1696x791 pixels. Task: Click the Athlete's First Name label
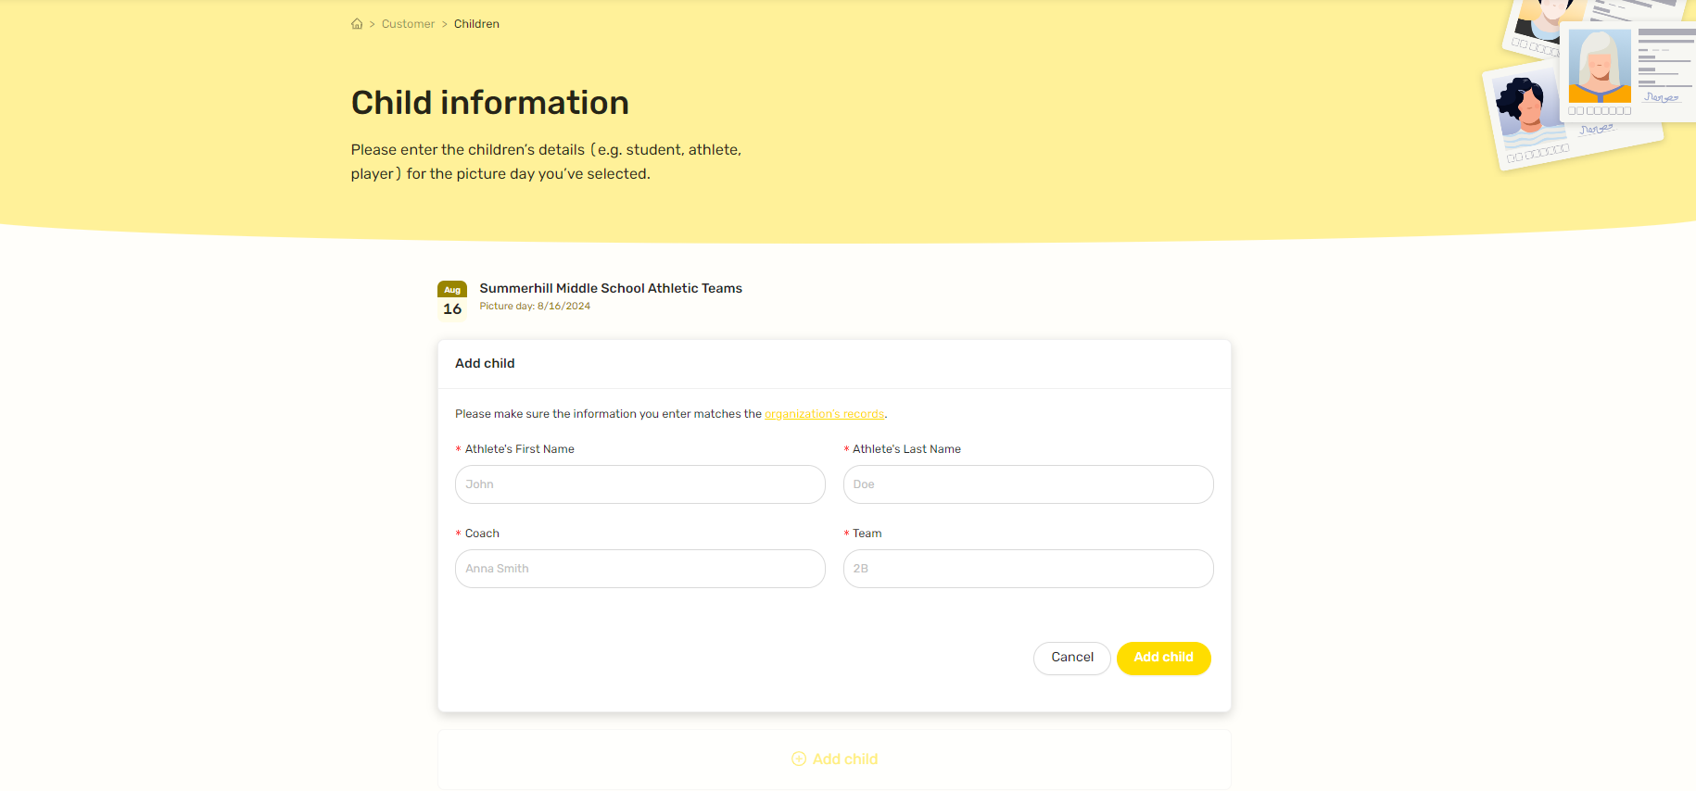(x=519, y=449)
